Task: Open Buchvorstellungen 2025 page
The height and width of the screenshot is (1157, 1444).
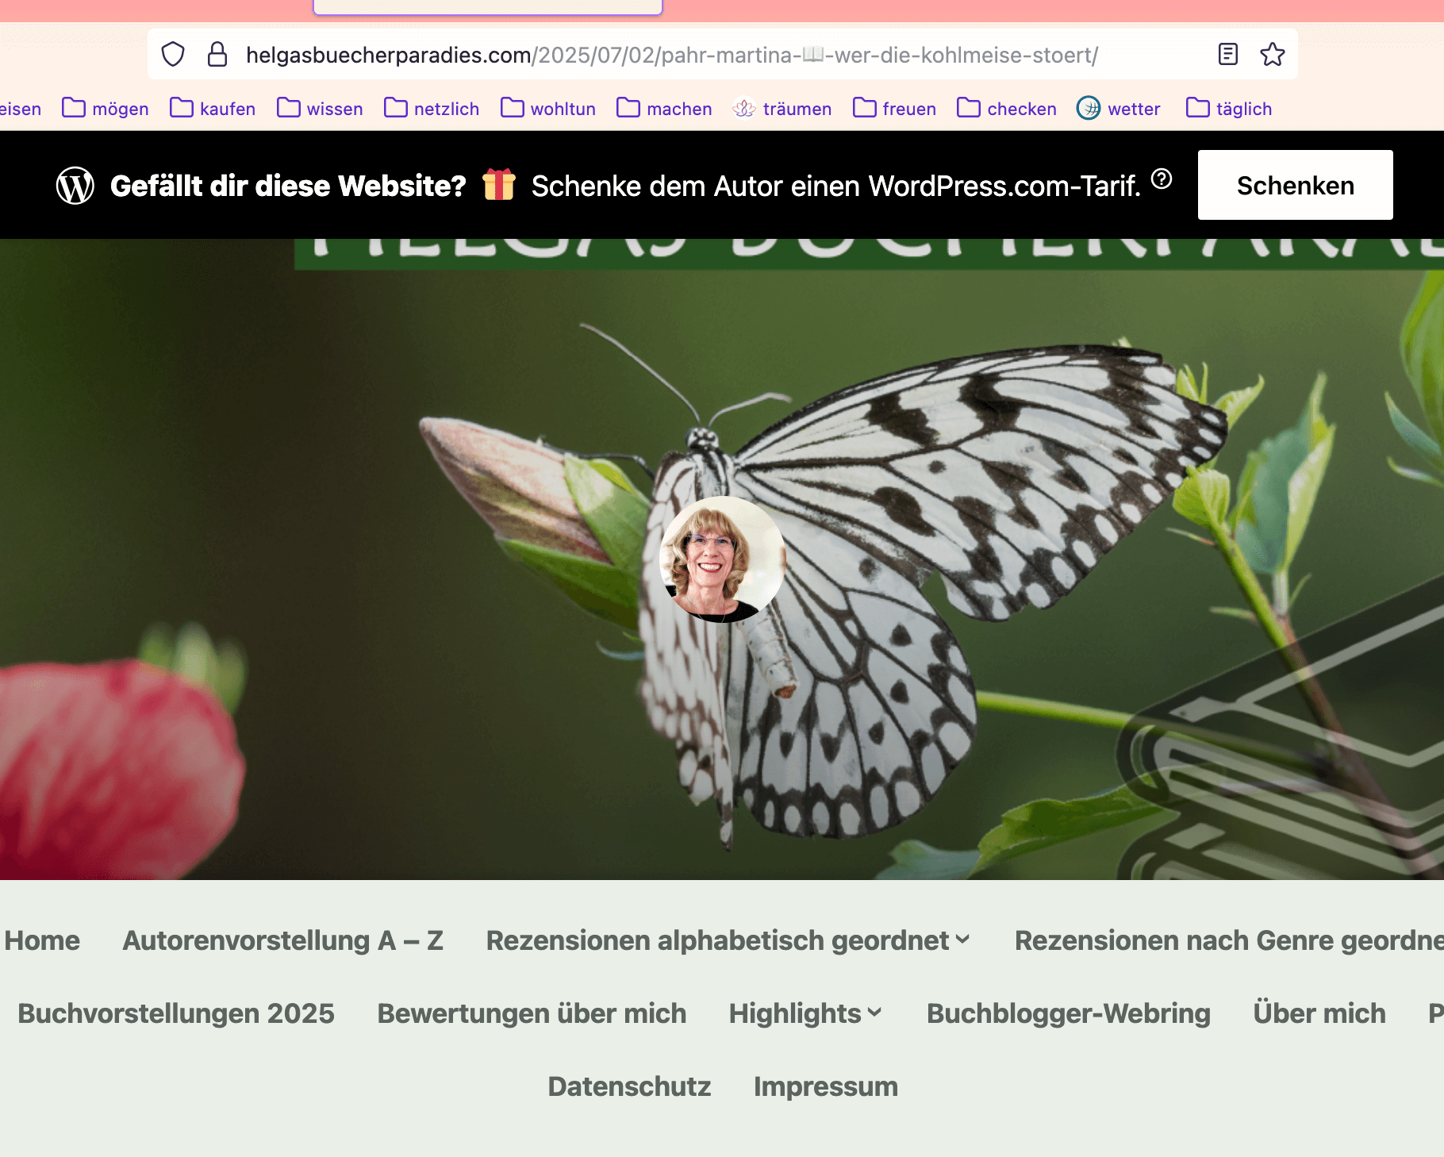Action: tap(176, 1013)
